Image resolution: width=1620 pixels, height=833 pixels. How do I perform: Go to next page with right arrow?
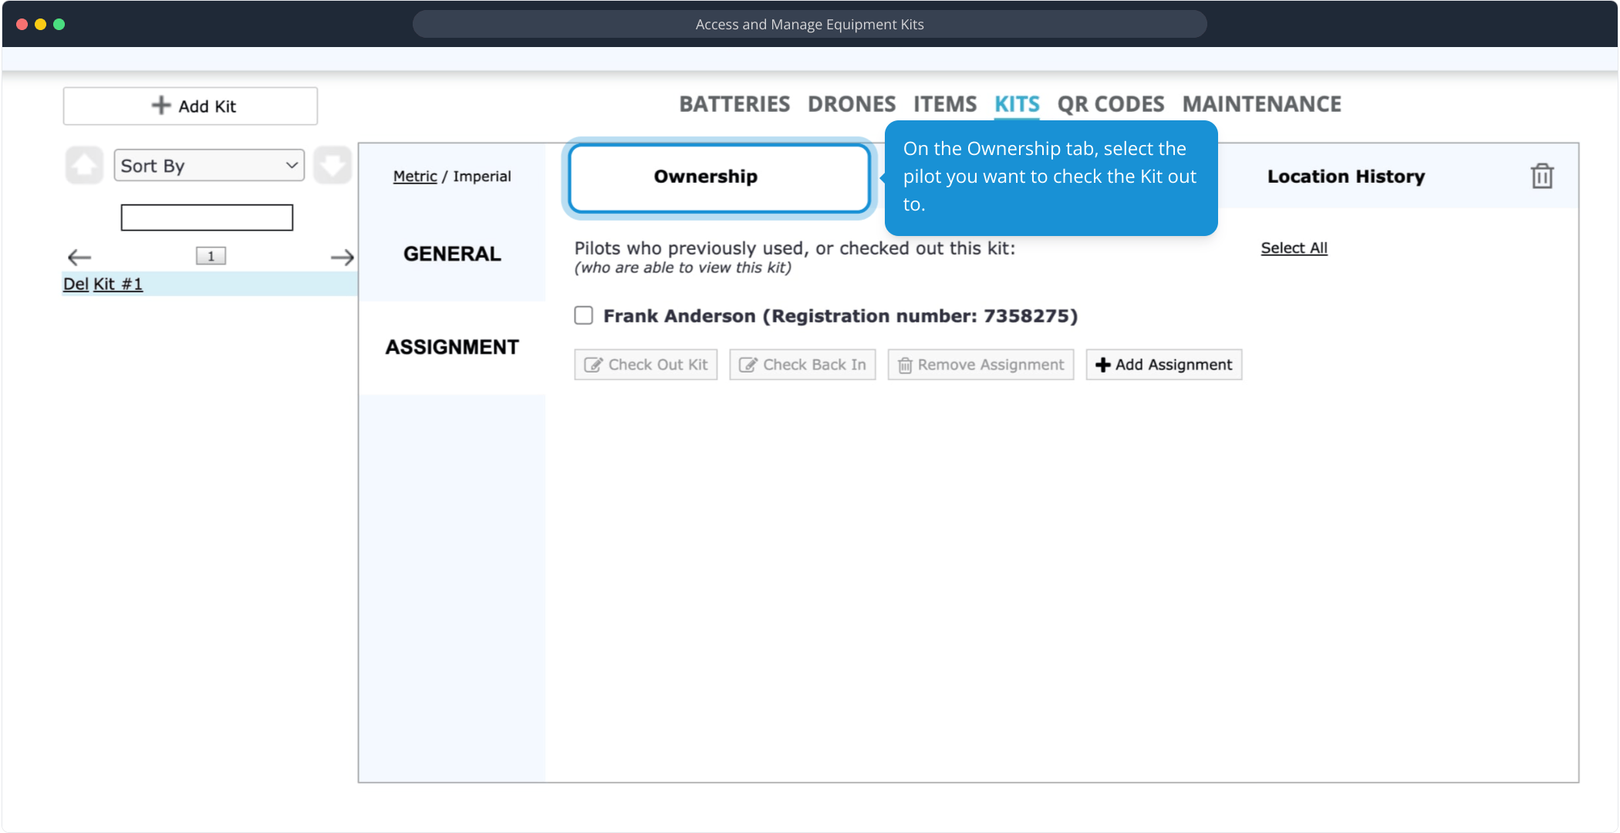coord(342,257)
